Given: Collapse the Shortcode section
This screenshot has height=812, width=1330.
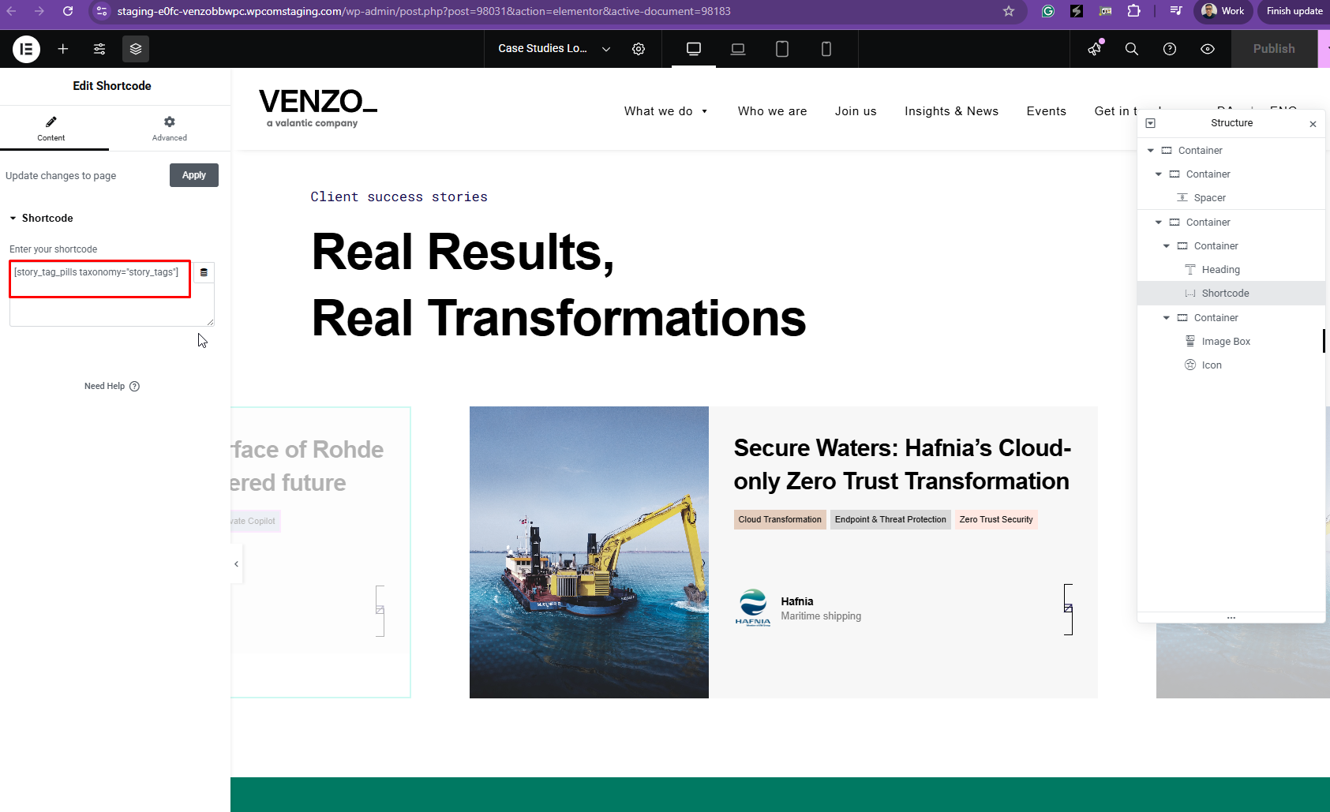Looking at the screenshot, I should click(x=13, y=219).
